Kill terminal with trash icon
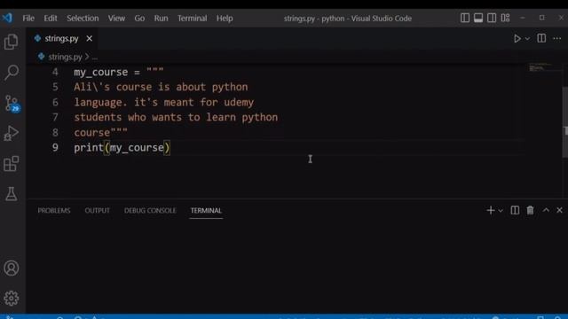This screenshot has width=568, height=319. coord(531,211)
